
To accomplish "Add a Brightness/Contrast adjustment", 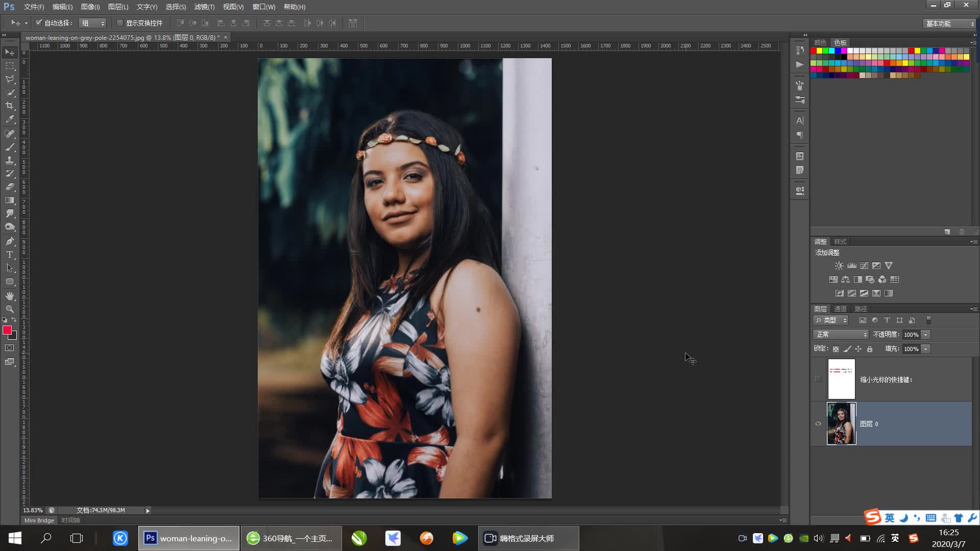I will [839, 266].
